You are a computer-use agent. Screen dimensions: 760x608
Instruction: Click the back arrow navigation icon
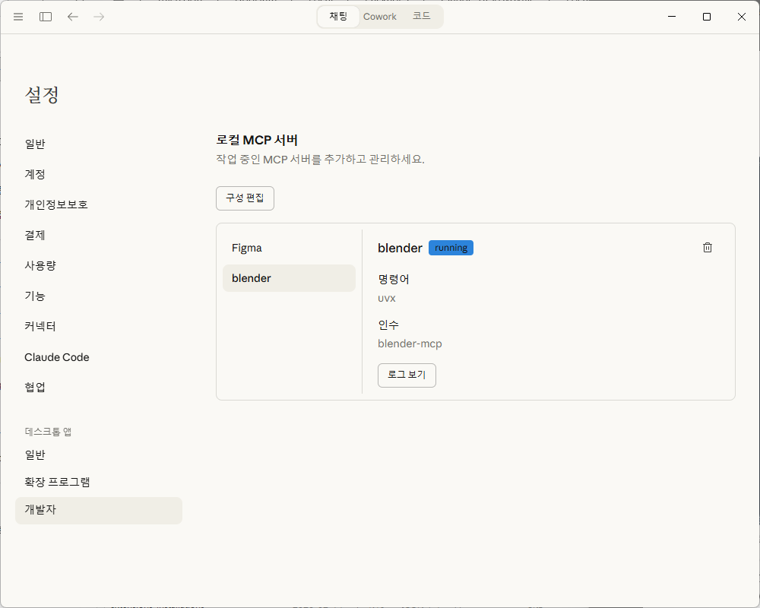pos(73,17)
